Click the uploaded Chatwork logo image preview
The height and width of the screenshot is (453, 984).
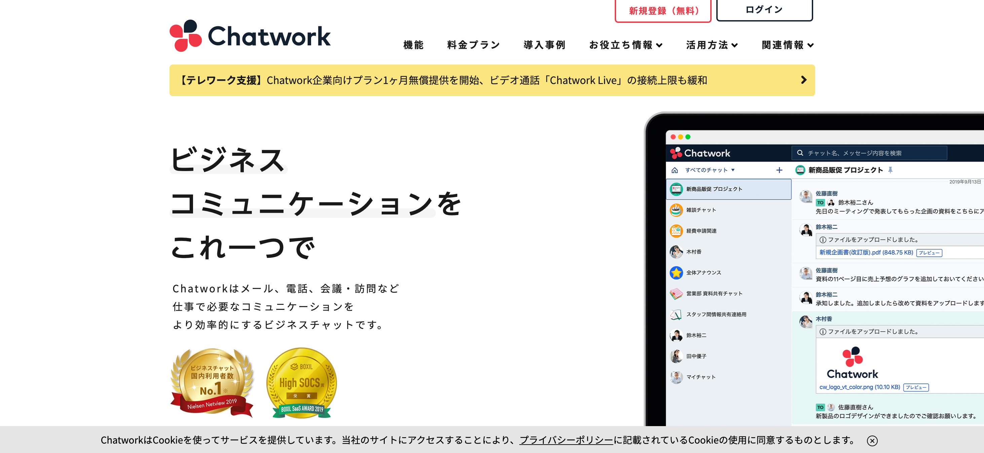tap(853, 363)
